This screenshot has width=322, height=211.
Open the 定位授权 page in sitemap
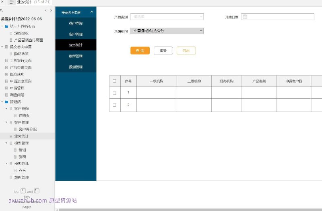coord(21,33)
